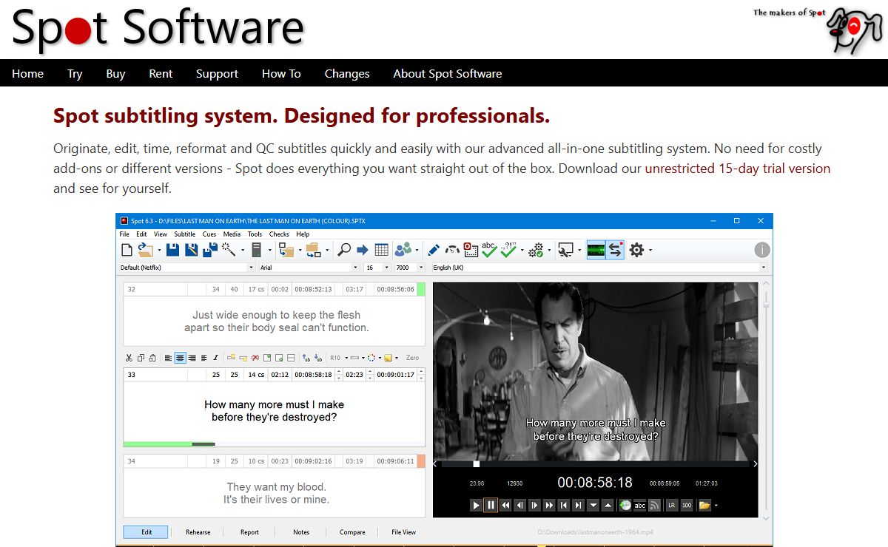Viewport: 888px width, 547px height.
Task: Toggle right text alignment
Action: coord(192,358)
